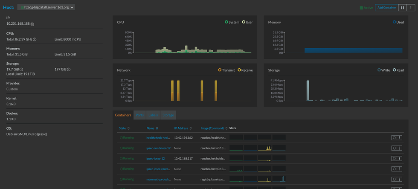Open info icon beside 19.7 GiB storage
The image size is (418, 189).
point(21,69)
